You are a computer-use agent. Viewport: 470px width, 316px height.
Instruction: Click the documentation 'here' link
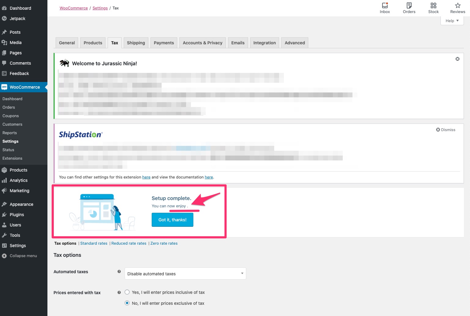point(209,177)
